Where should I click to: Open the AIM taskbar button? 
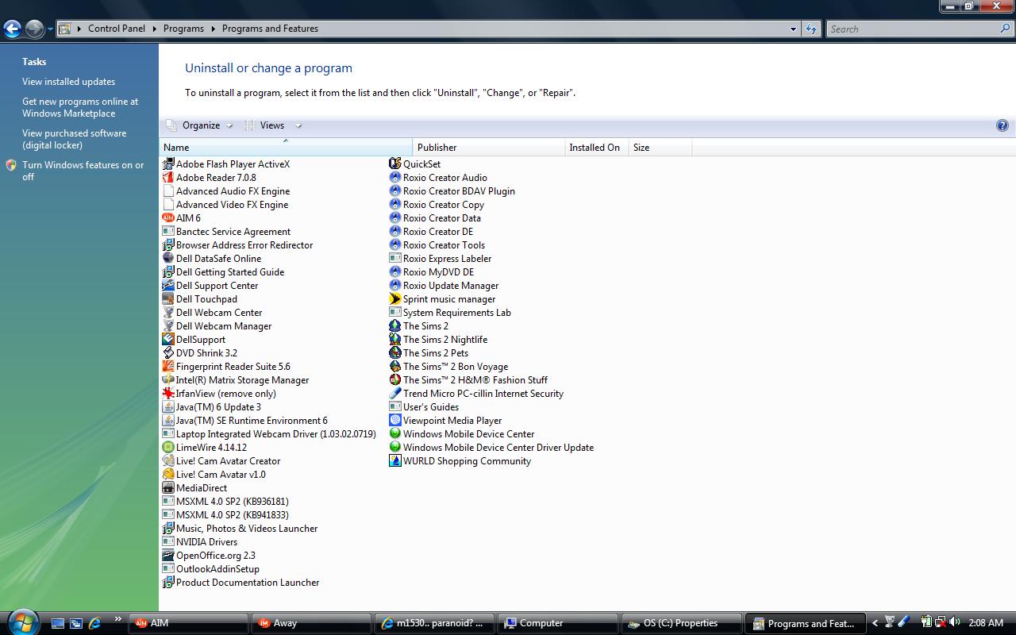(188, 623)
